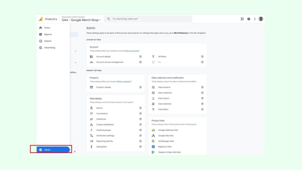Open the three-dot more options menu
The image size is (302, 170).
[x=255, y=19]
